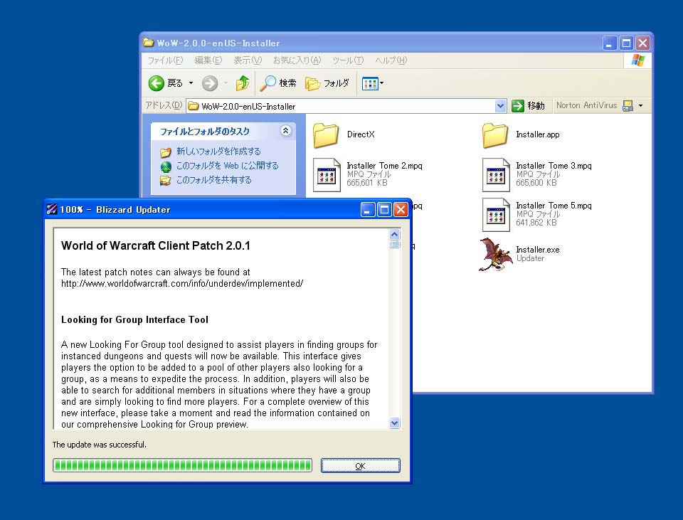Click the patch notes scrollbar thumb
Image resolution: width=683 pixels, height=520 pixels.
(x=395, y=244)
